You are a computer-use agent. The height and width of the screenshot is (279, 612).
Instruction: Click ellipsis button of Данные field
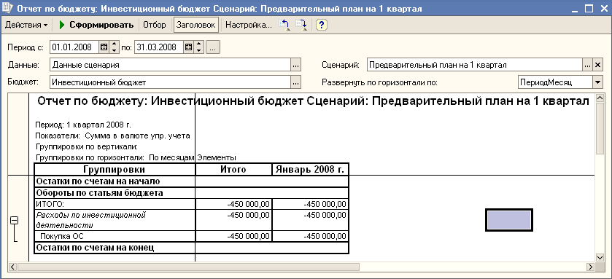(x=296, y=65)
